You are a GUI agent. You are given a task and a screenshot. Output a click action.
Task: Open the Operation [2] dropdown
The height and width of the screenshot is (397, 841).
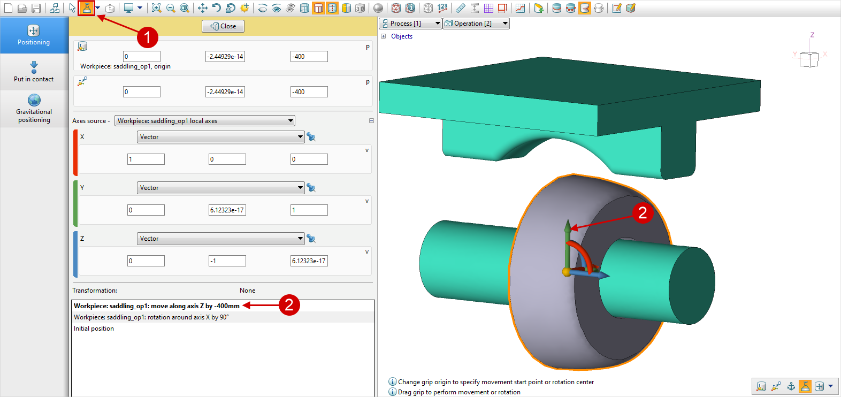click(x=476, y=24)
